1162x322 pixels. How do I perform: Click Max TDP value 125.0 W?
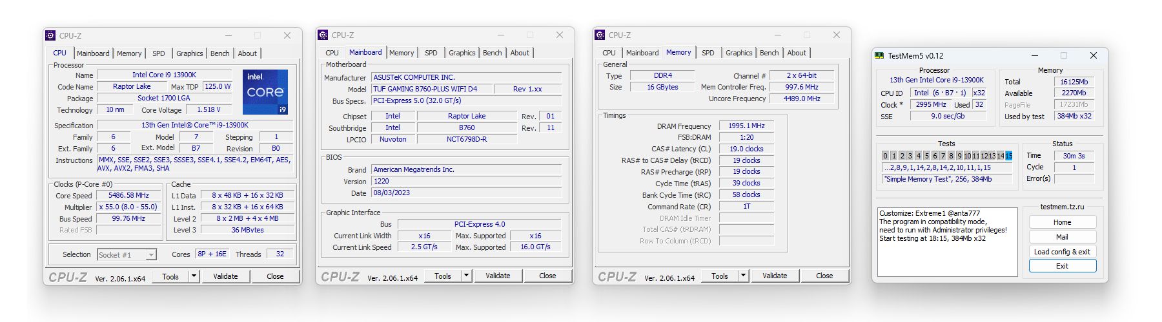pyautogui.click(x=218, y=86)
